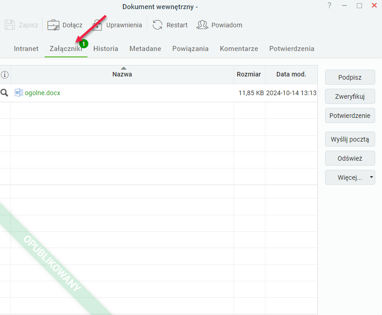Click the magnifier preview icon for ogolne.docx
The width and height of the screenshot is (382, 315).
point(5,93)
